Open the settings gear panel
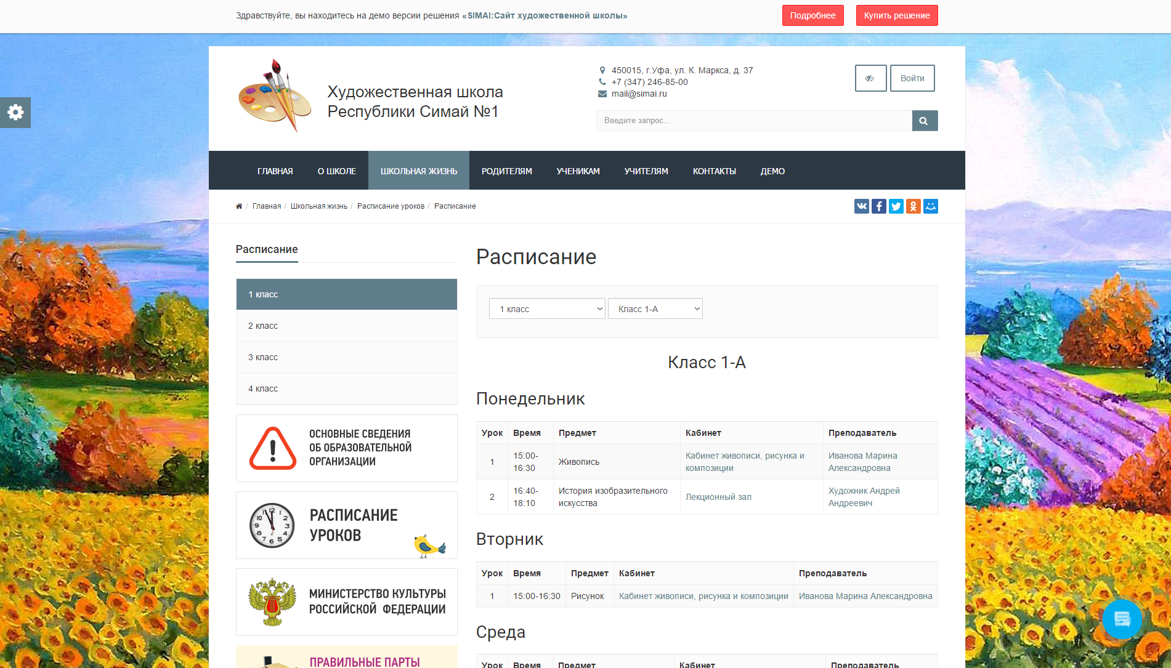The width and height of the screenshot is (1171, 668). pos(15,112)
